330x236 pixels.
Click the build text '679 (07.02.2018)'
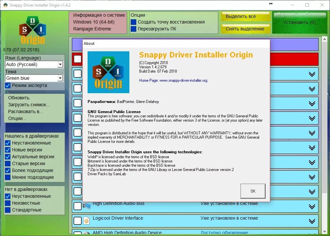[x=21, y=50]
